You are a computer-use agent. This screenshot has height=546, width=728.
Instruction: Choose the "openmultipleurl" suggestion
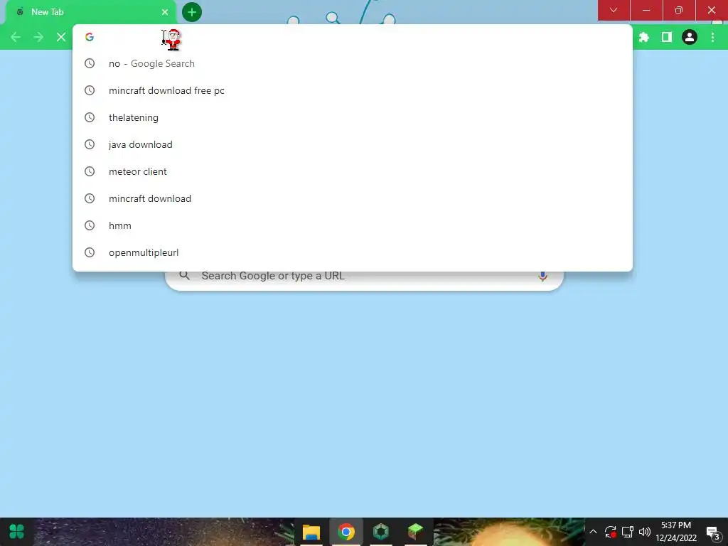tap(353, 252)
